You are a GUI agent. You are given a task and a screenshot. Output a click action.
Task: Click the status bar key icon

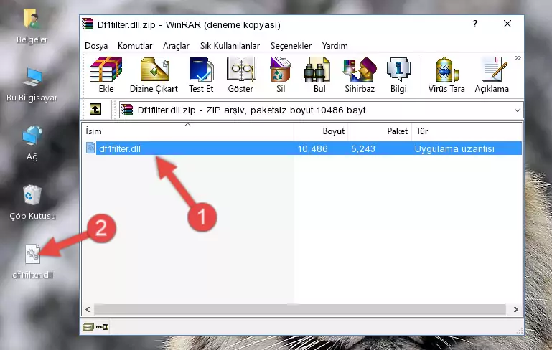point(102,327)
